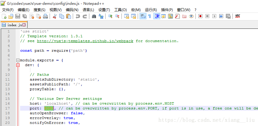Save the current recorded macro icon
Viewport: 258px width, 126px height.
[x=228, y=16]
